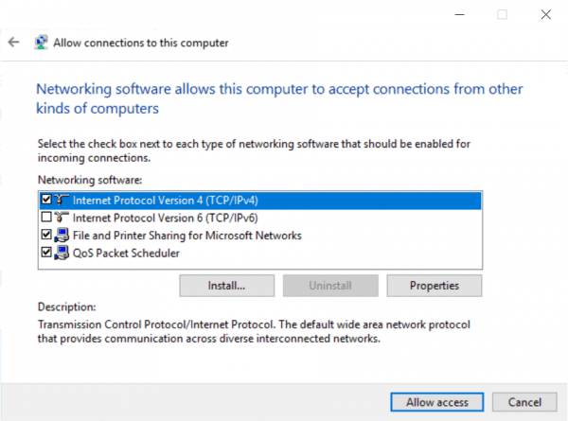Click the Allow access button
568x421 pixels.
coord(436,402)
